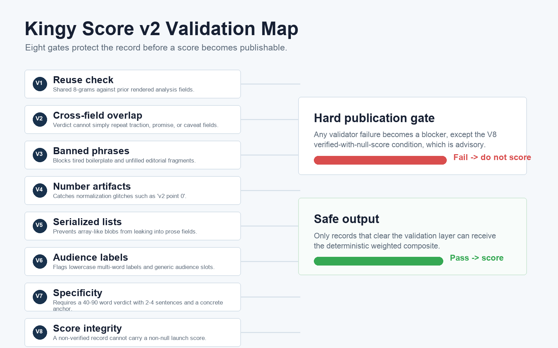This screenshot has height=348, width=558.
Task: Select the Score integrity heading
Action: coord(87,329)
